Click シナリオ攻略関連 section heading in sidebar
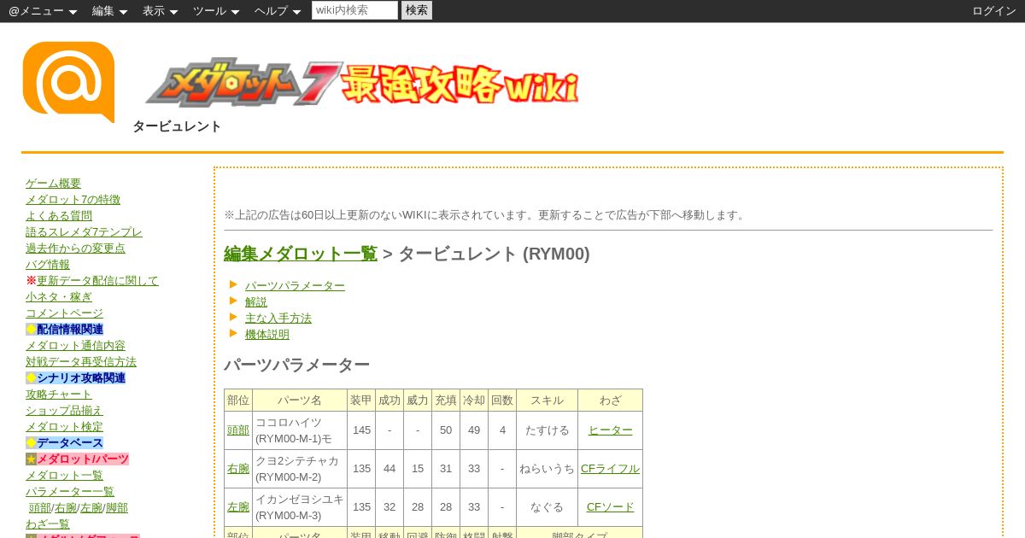The height and width of the screenshot is (538, 1025). (x=81, y=378)
